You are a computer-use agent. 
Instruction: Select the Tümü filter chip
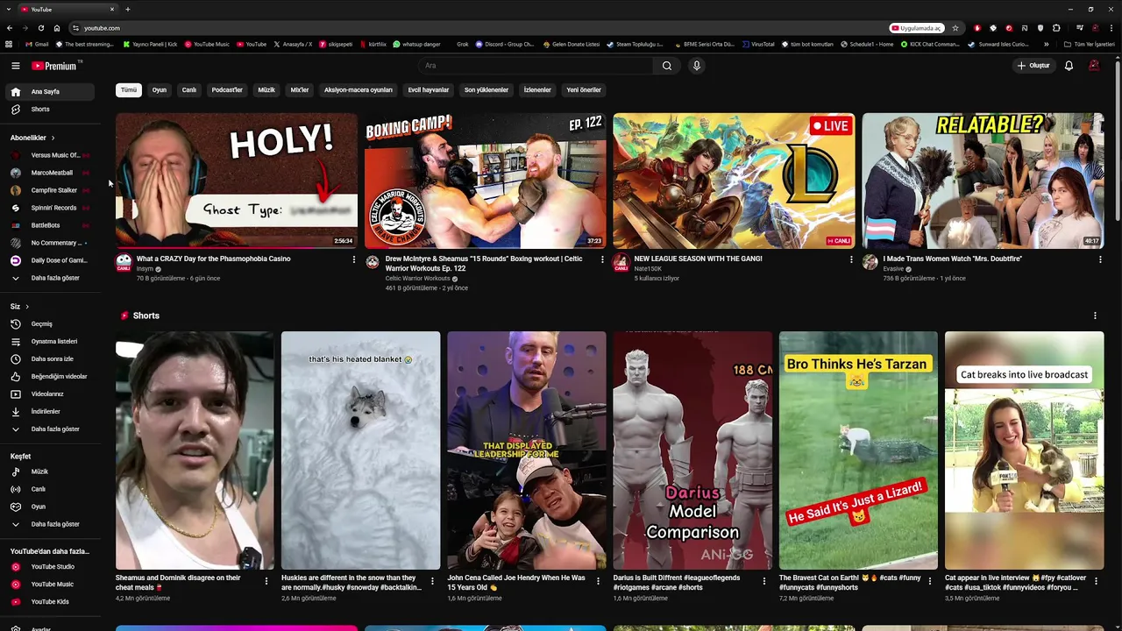tap(129, 89)
